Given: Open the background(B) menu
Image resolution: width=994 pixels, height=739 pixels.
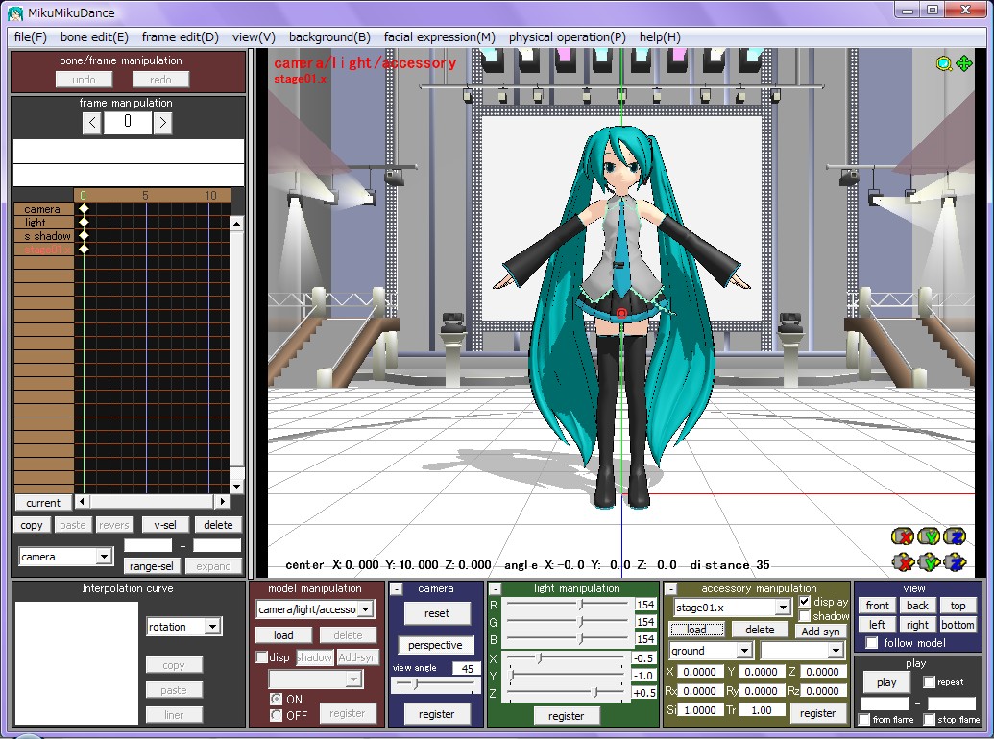Looking at the screenshot, I should tap(329, 36).
